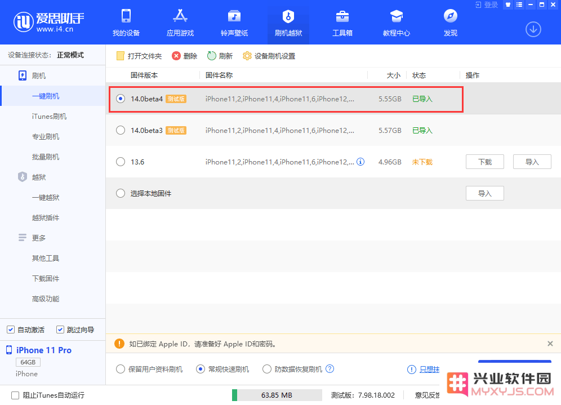Viewport: 561px width, 405px height.
Task: Click the 意见反馈 feedback link
Action: (427, 395)
